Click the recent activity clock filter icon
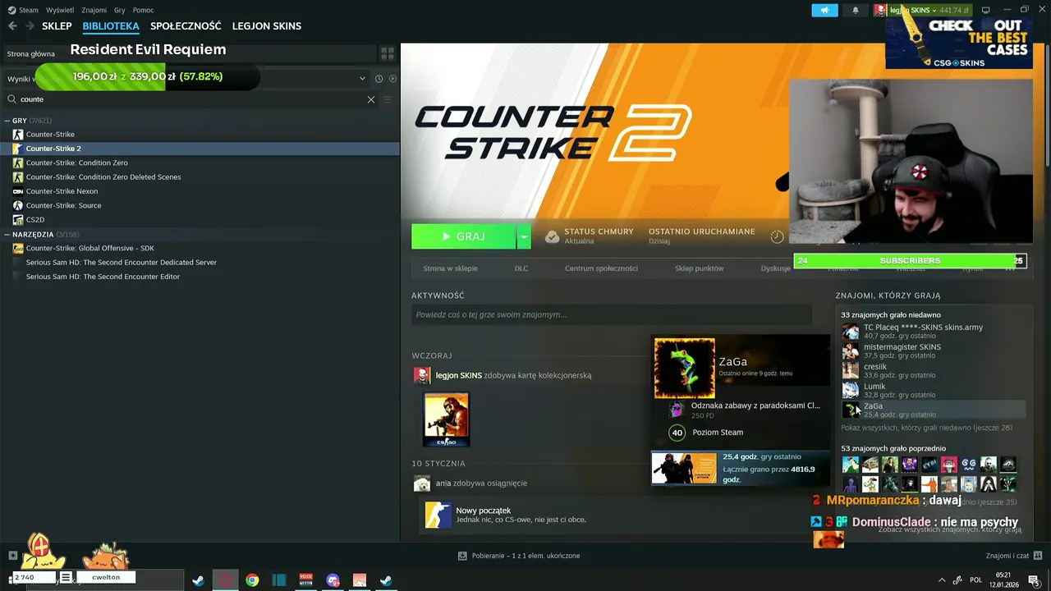The image size is (1051, 591). click(x=379, y=79)
